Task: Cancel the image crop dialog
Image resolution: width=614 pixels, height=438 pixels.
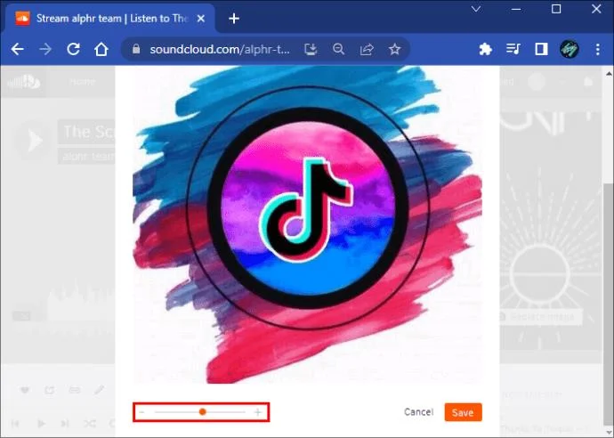Action: (418, 412)
